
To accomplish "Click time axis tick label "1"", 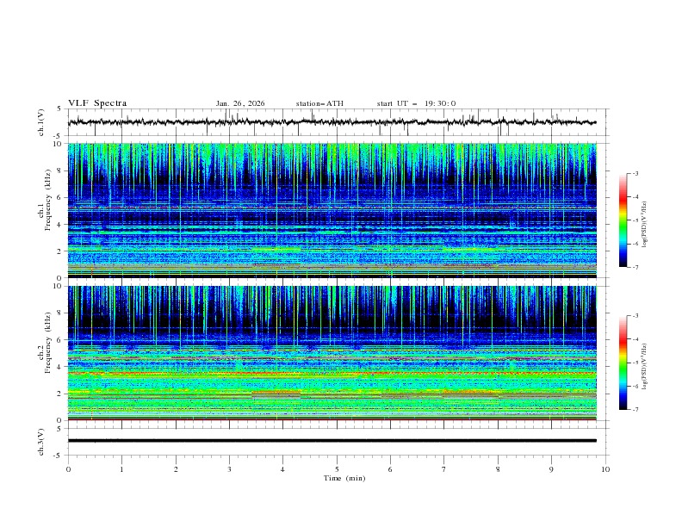I will click(121, 469).
